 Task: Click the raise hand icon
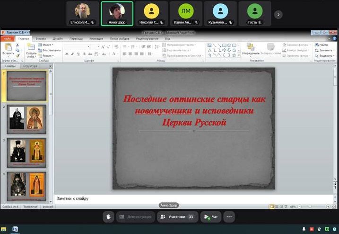click(x=108, y=216)
